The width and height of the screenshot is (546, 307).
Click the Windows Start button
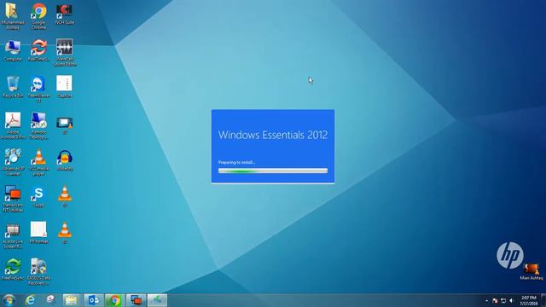pos(9,300)
